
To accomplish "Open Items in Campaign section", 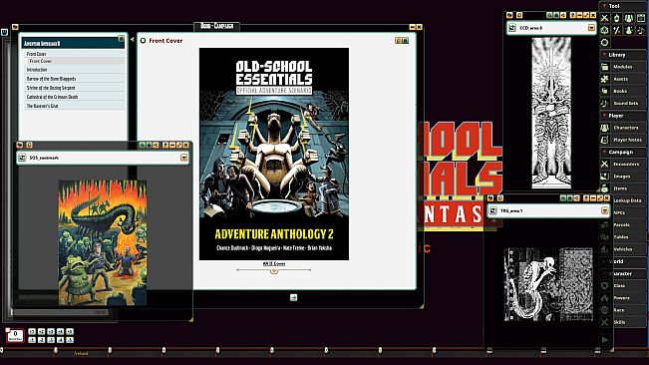I will click(623, 188).
